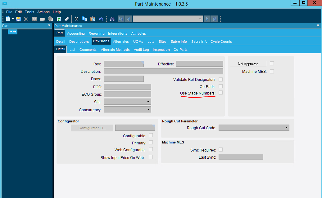The width and height of the screenshot is (322, 198).
Task: Check the Configurable option
Action: point(151,135)
